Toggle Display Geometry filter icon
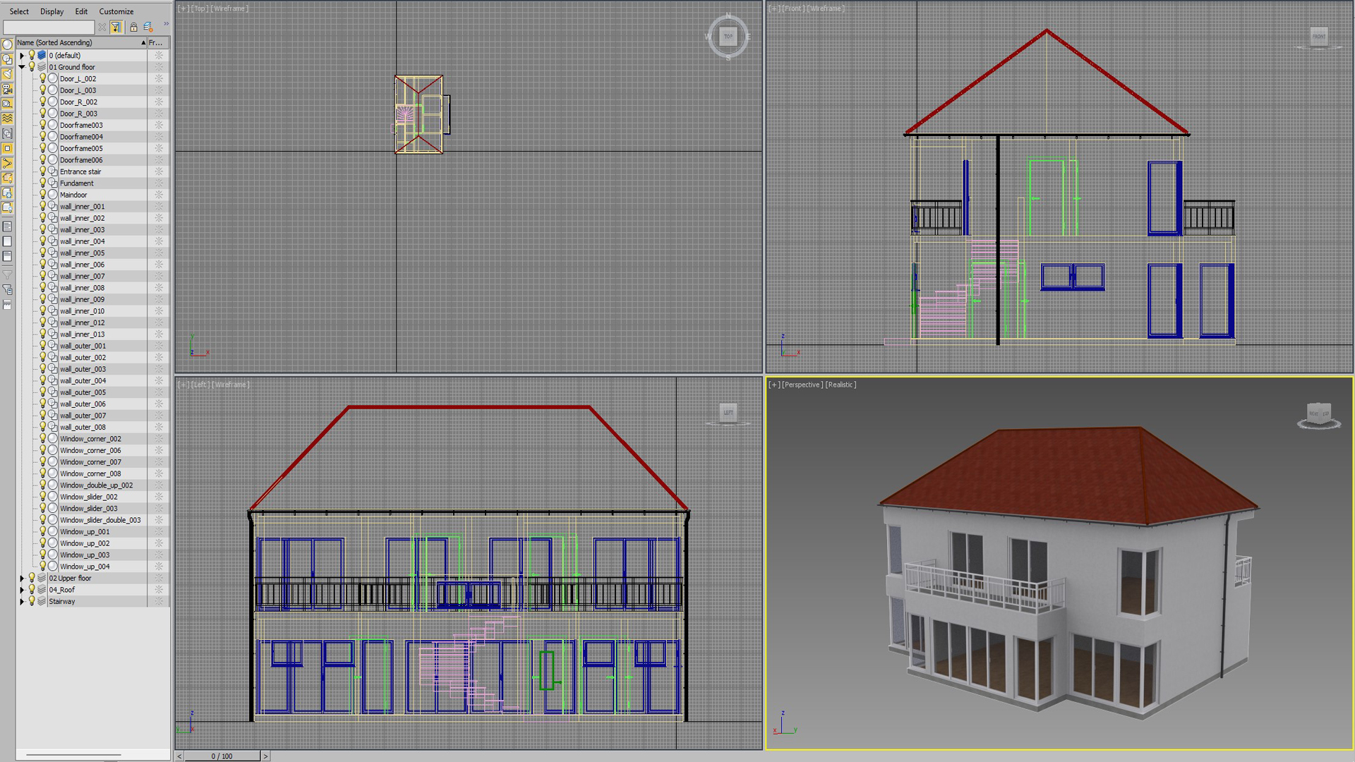This screenshot has width=1355, height=762. pos(7,44)
